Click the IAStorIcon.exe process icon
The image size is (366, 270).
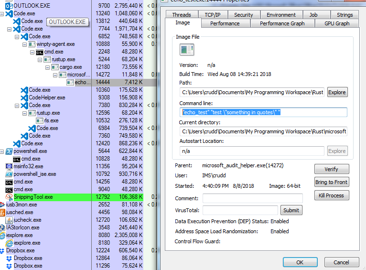click(x=2, y=227)
